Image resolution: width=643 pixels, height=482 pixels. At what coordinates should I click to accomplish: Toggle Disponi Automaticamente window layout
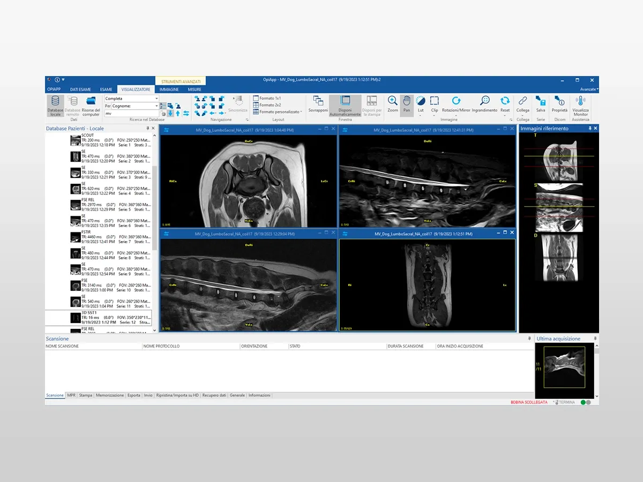[x=345, y=106]
